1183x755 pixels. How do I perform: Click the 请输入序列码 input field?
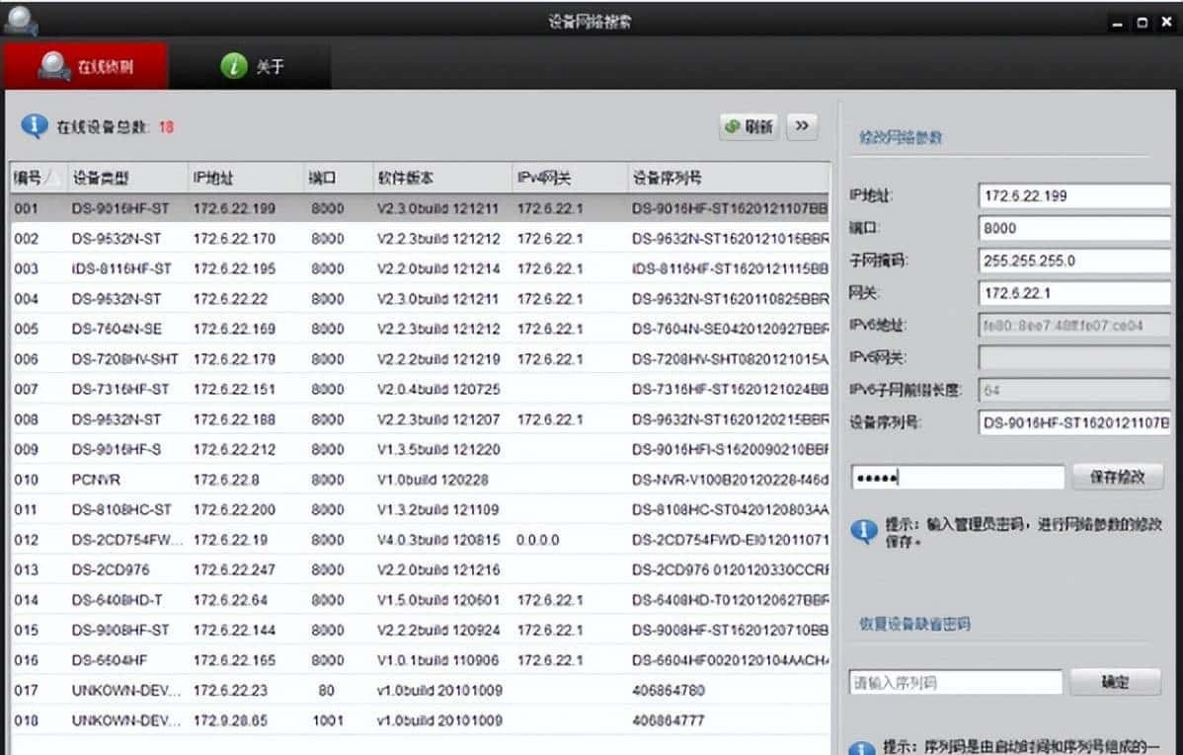coord(953,681)
